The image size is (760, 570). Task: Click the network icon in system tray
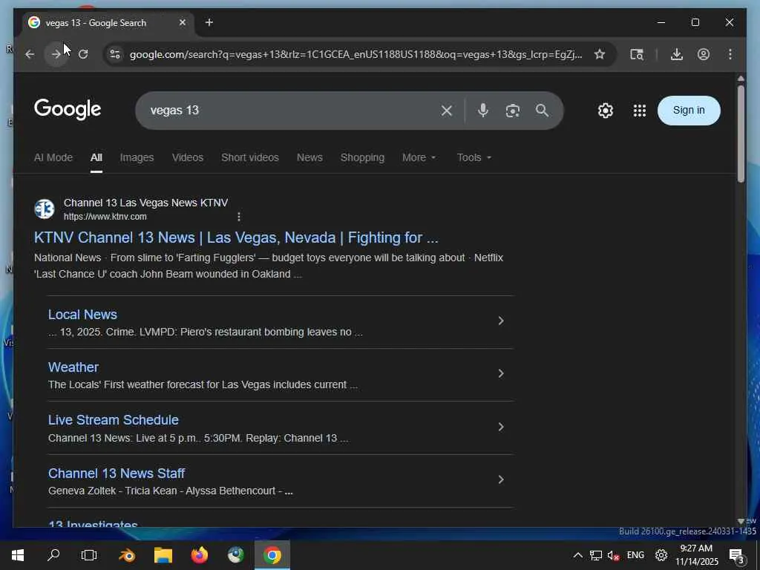(596, 555)
